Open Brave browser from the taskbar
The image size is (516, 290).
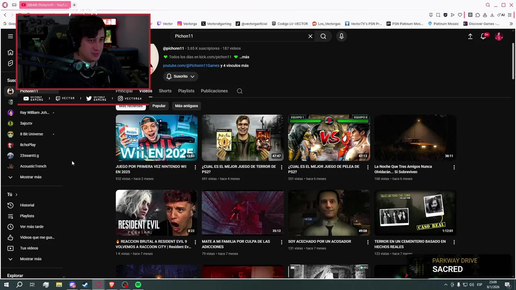112,285
